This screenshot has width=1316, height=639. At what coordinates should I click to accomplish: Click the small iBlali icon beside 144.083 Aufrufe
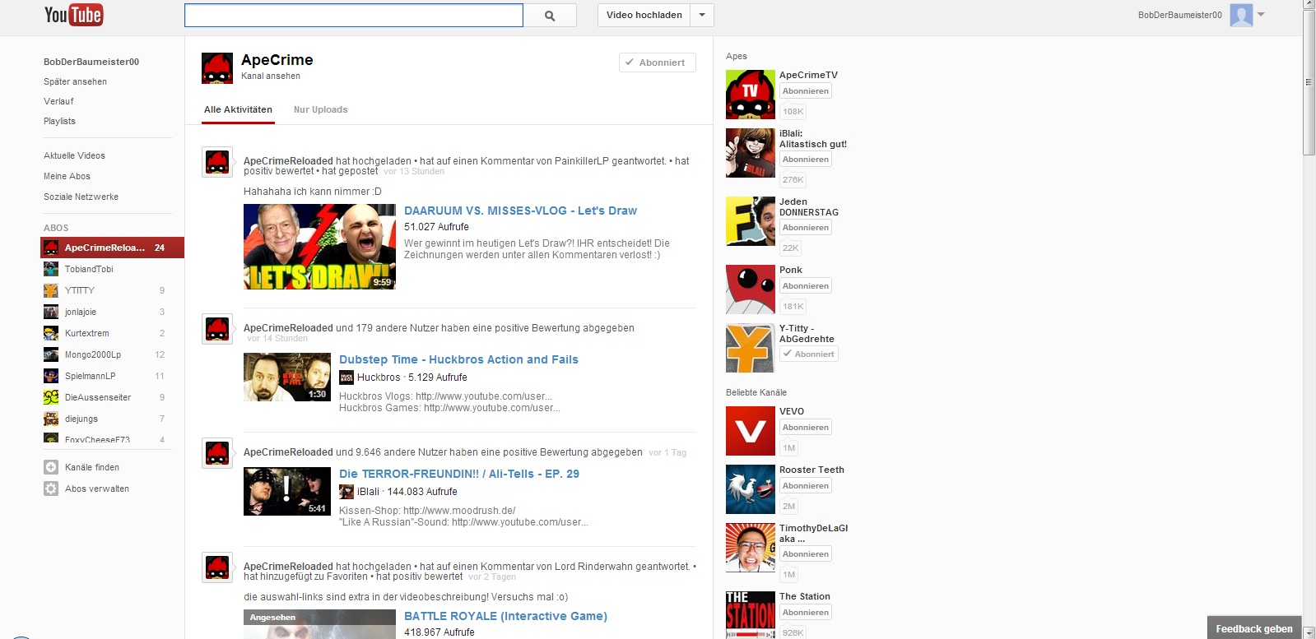(346, 492)
